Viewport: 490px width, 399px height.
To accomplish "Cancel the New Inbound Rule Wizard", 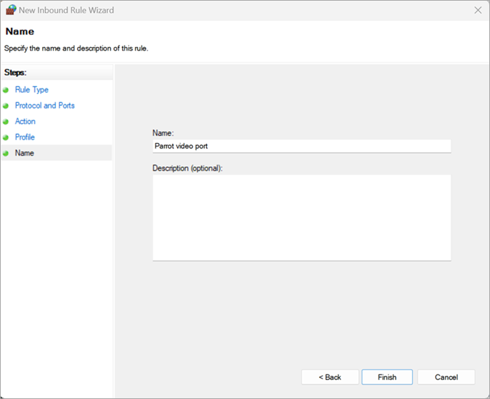I will click(446, 377).
